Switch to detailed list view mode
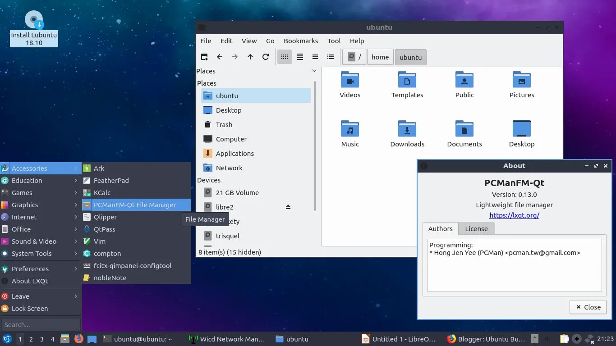 [x=331, y=57]
